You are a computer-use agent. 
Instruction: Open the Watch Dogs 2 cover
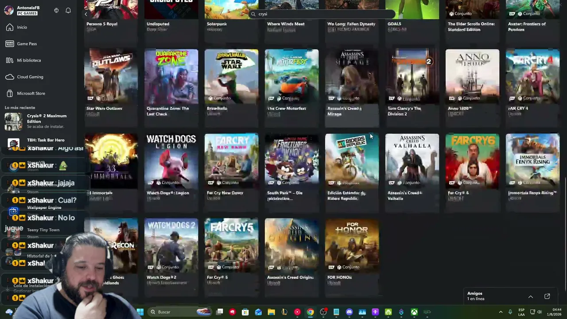click(x=171, y=245)
